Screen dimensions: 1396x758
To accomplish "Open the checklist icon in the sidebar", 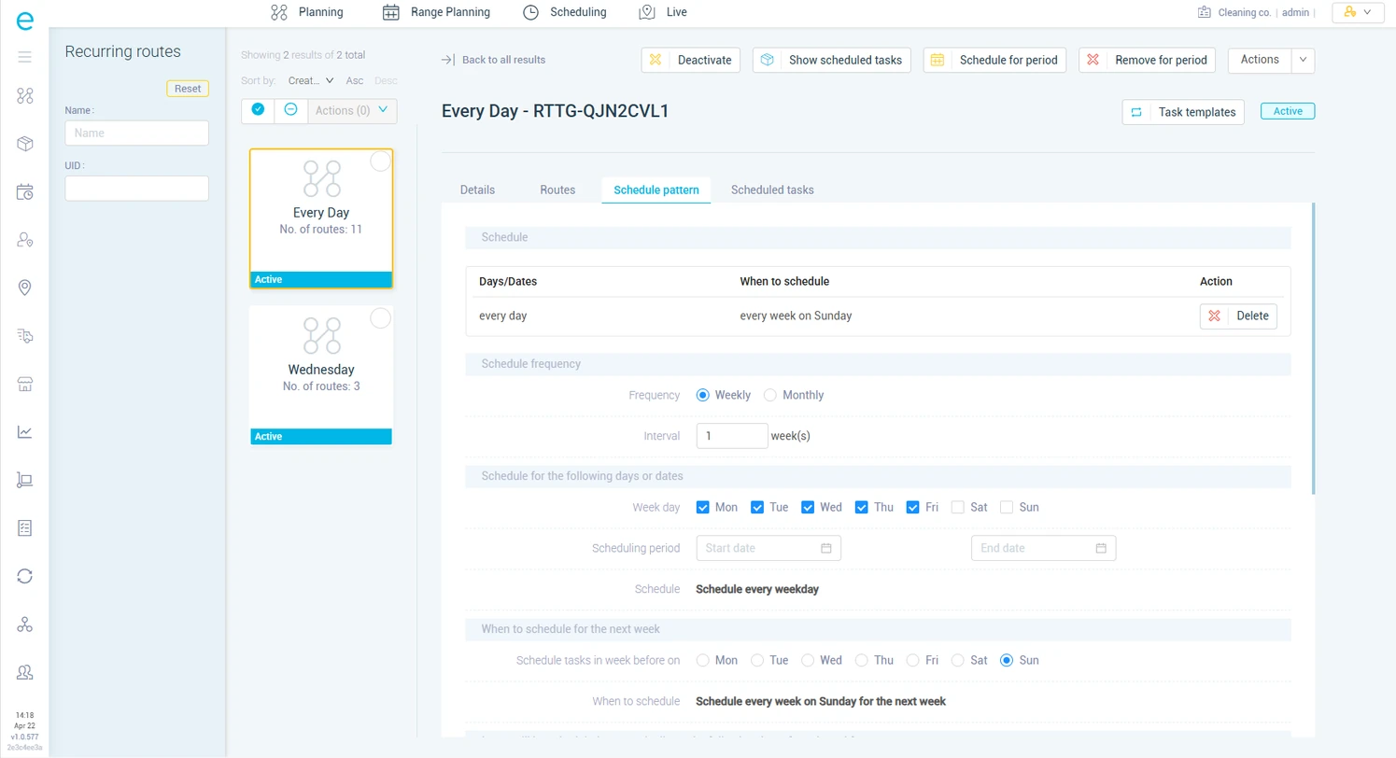I will [25, 527].
